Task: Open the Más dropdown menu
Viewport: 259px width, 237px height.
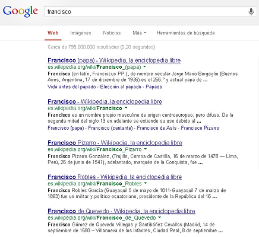Action: click(140, 33)
